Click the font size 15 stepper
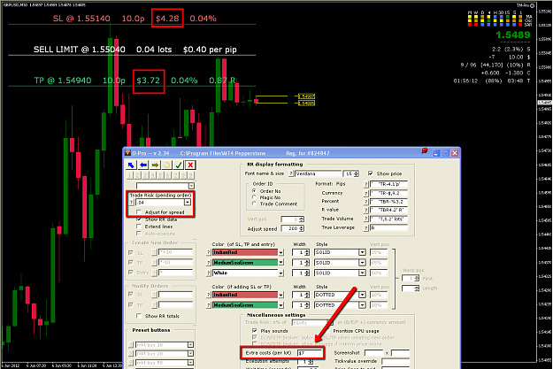 (x=357, y=173)
